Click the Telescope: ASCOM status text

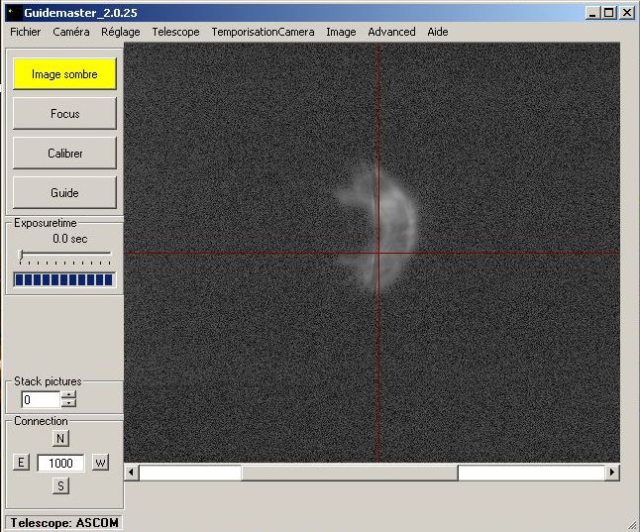[64, 523]
